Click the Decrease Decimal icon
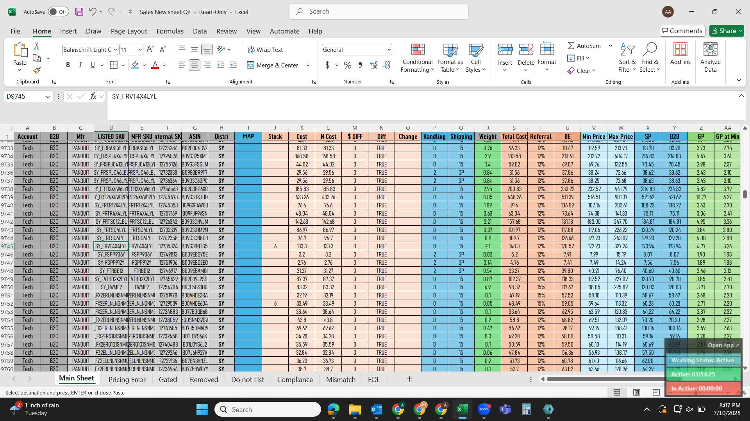Viewport: 750px width, 421px height. click(386, 65)
